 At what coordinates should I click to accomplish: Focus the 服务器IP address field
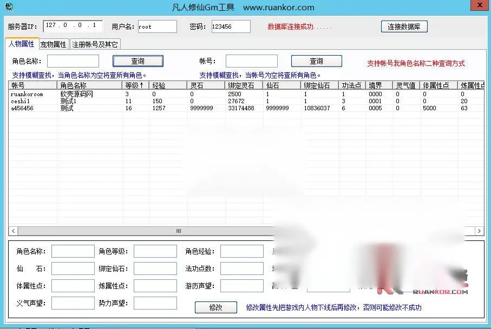73,26
